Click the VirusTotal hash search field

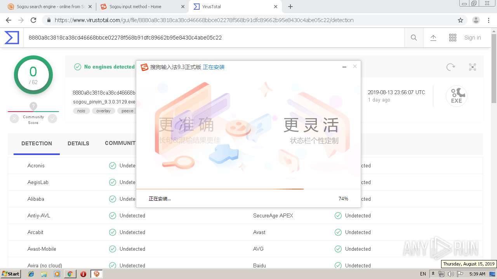(x=214, y=38)
